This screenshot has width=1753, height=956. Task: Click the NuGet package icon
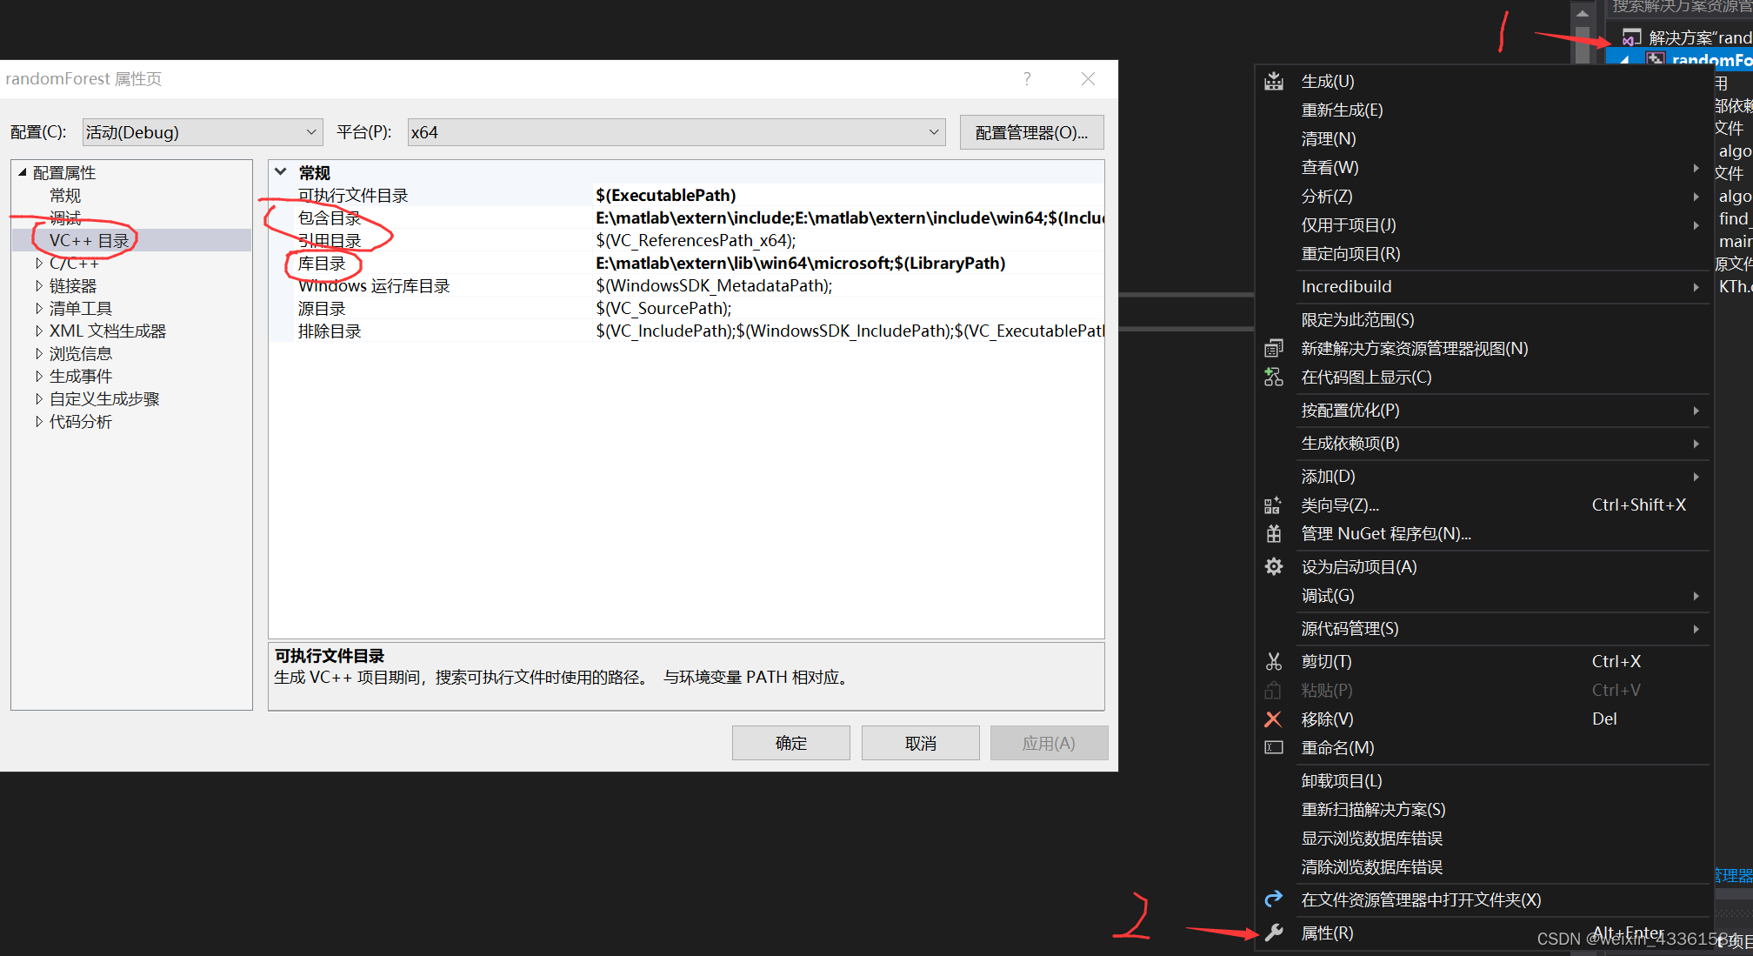click(1274, 534)
